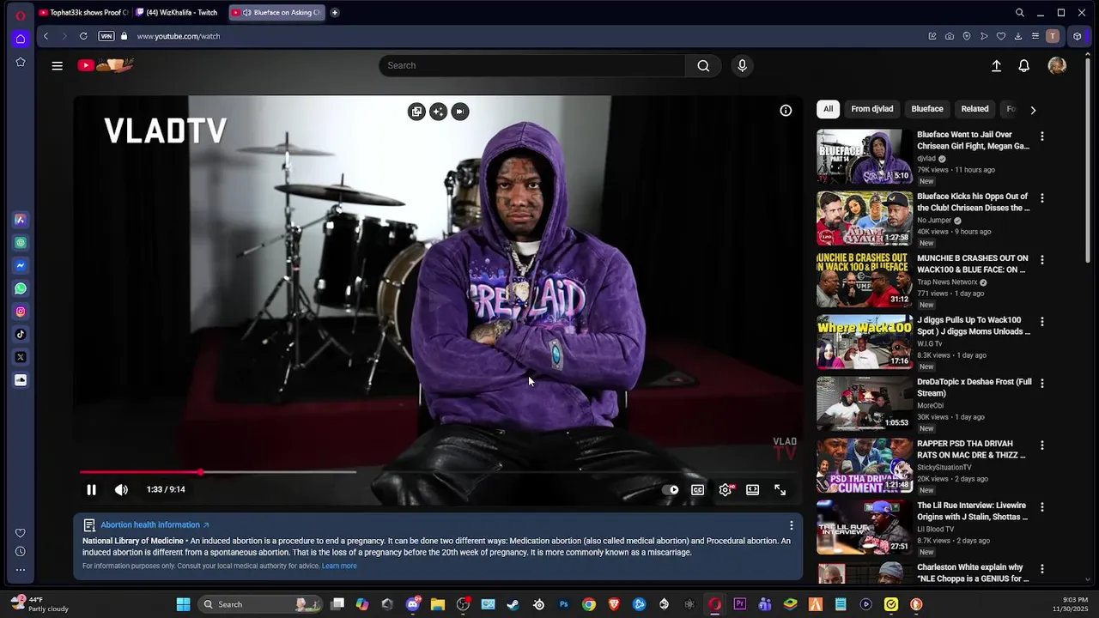Open Opera sidebar home button
1099x618 pixels.
(21, 39)
